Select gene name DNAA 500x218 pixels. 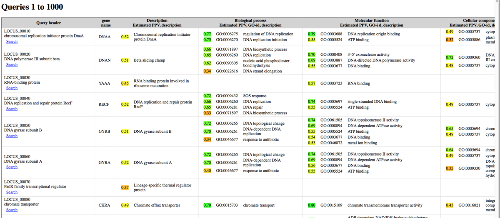pyautogui.click(x=105, y=37)
